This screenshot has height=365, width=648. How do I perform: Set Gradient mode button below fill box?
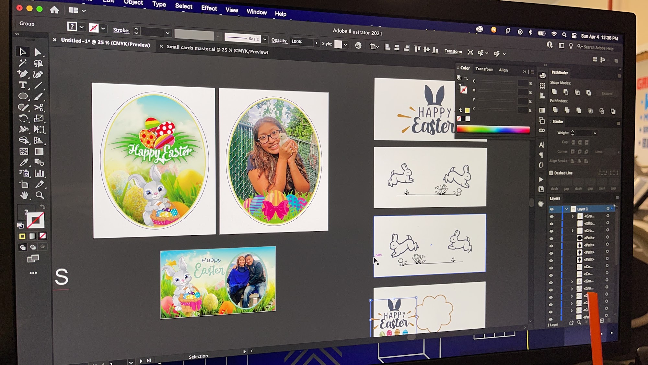[32, 236]
